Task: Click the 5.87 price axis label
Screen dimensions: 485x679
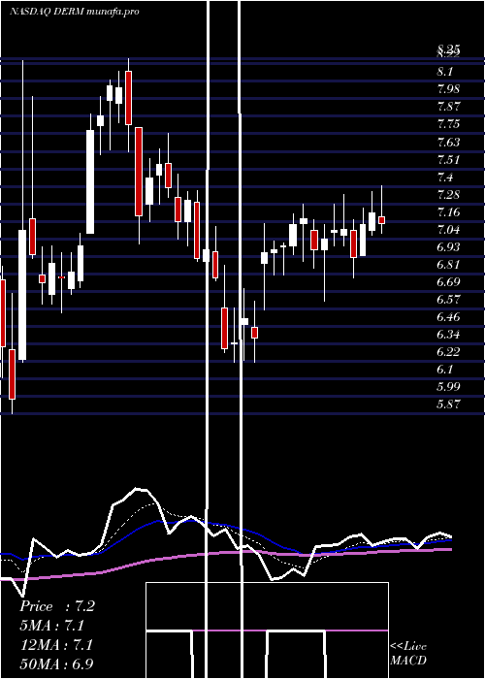Action: tap(448, 404)
